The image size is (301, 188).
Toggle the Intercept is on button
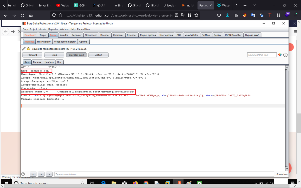pos(76,55)
